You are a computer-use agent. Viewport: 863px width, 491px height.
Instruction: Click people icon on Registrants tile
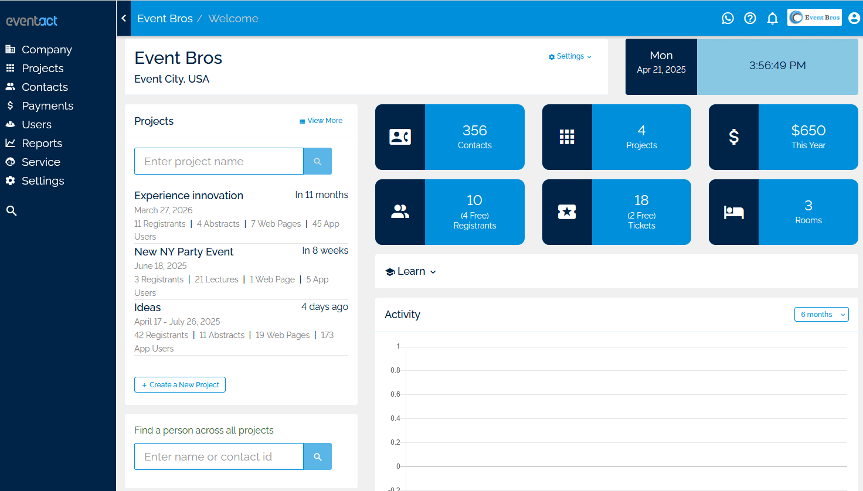[400, 212]
